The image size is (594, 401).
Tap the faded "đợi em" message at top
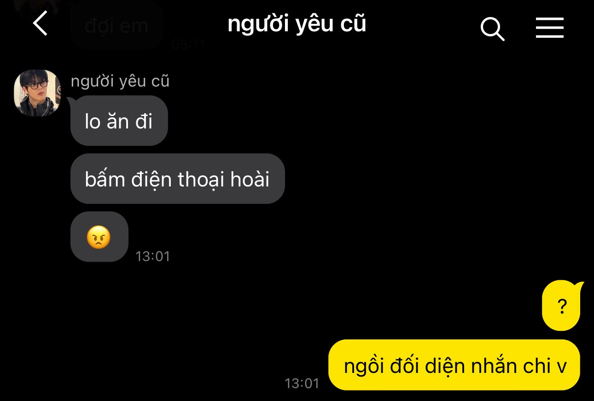pos(117,25)
